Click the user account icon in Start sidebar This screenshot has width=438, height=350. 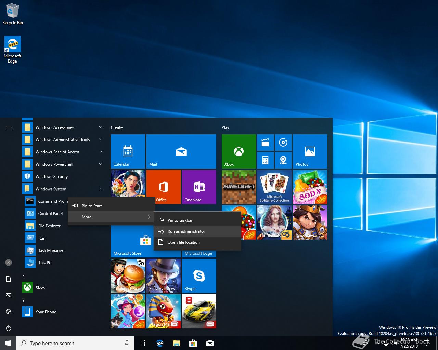tap(9, 262)
